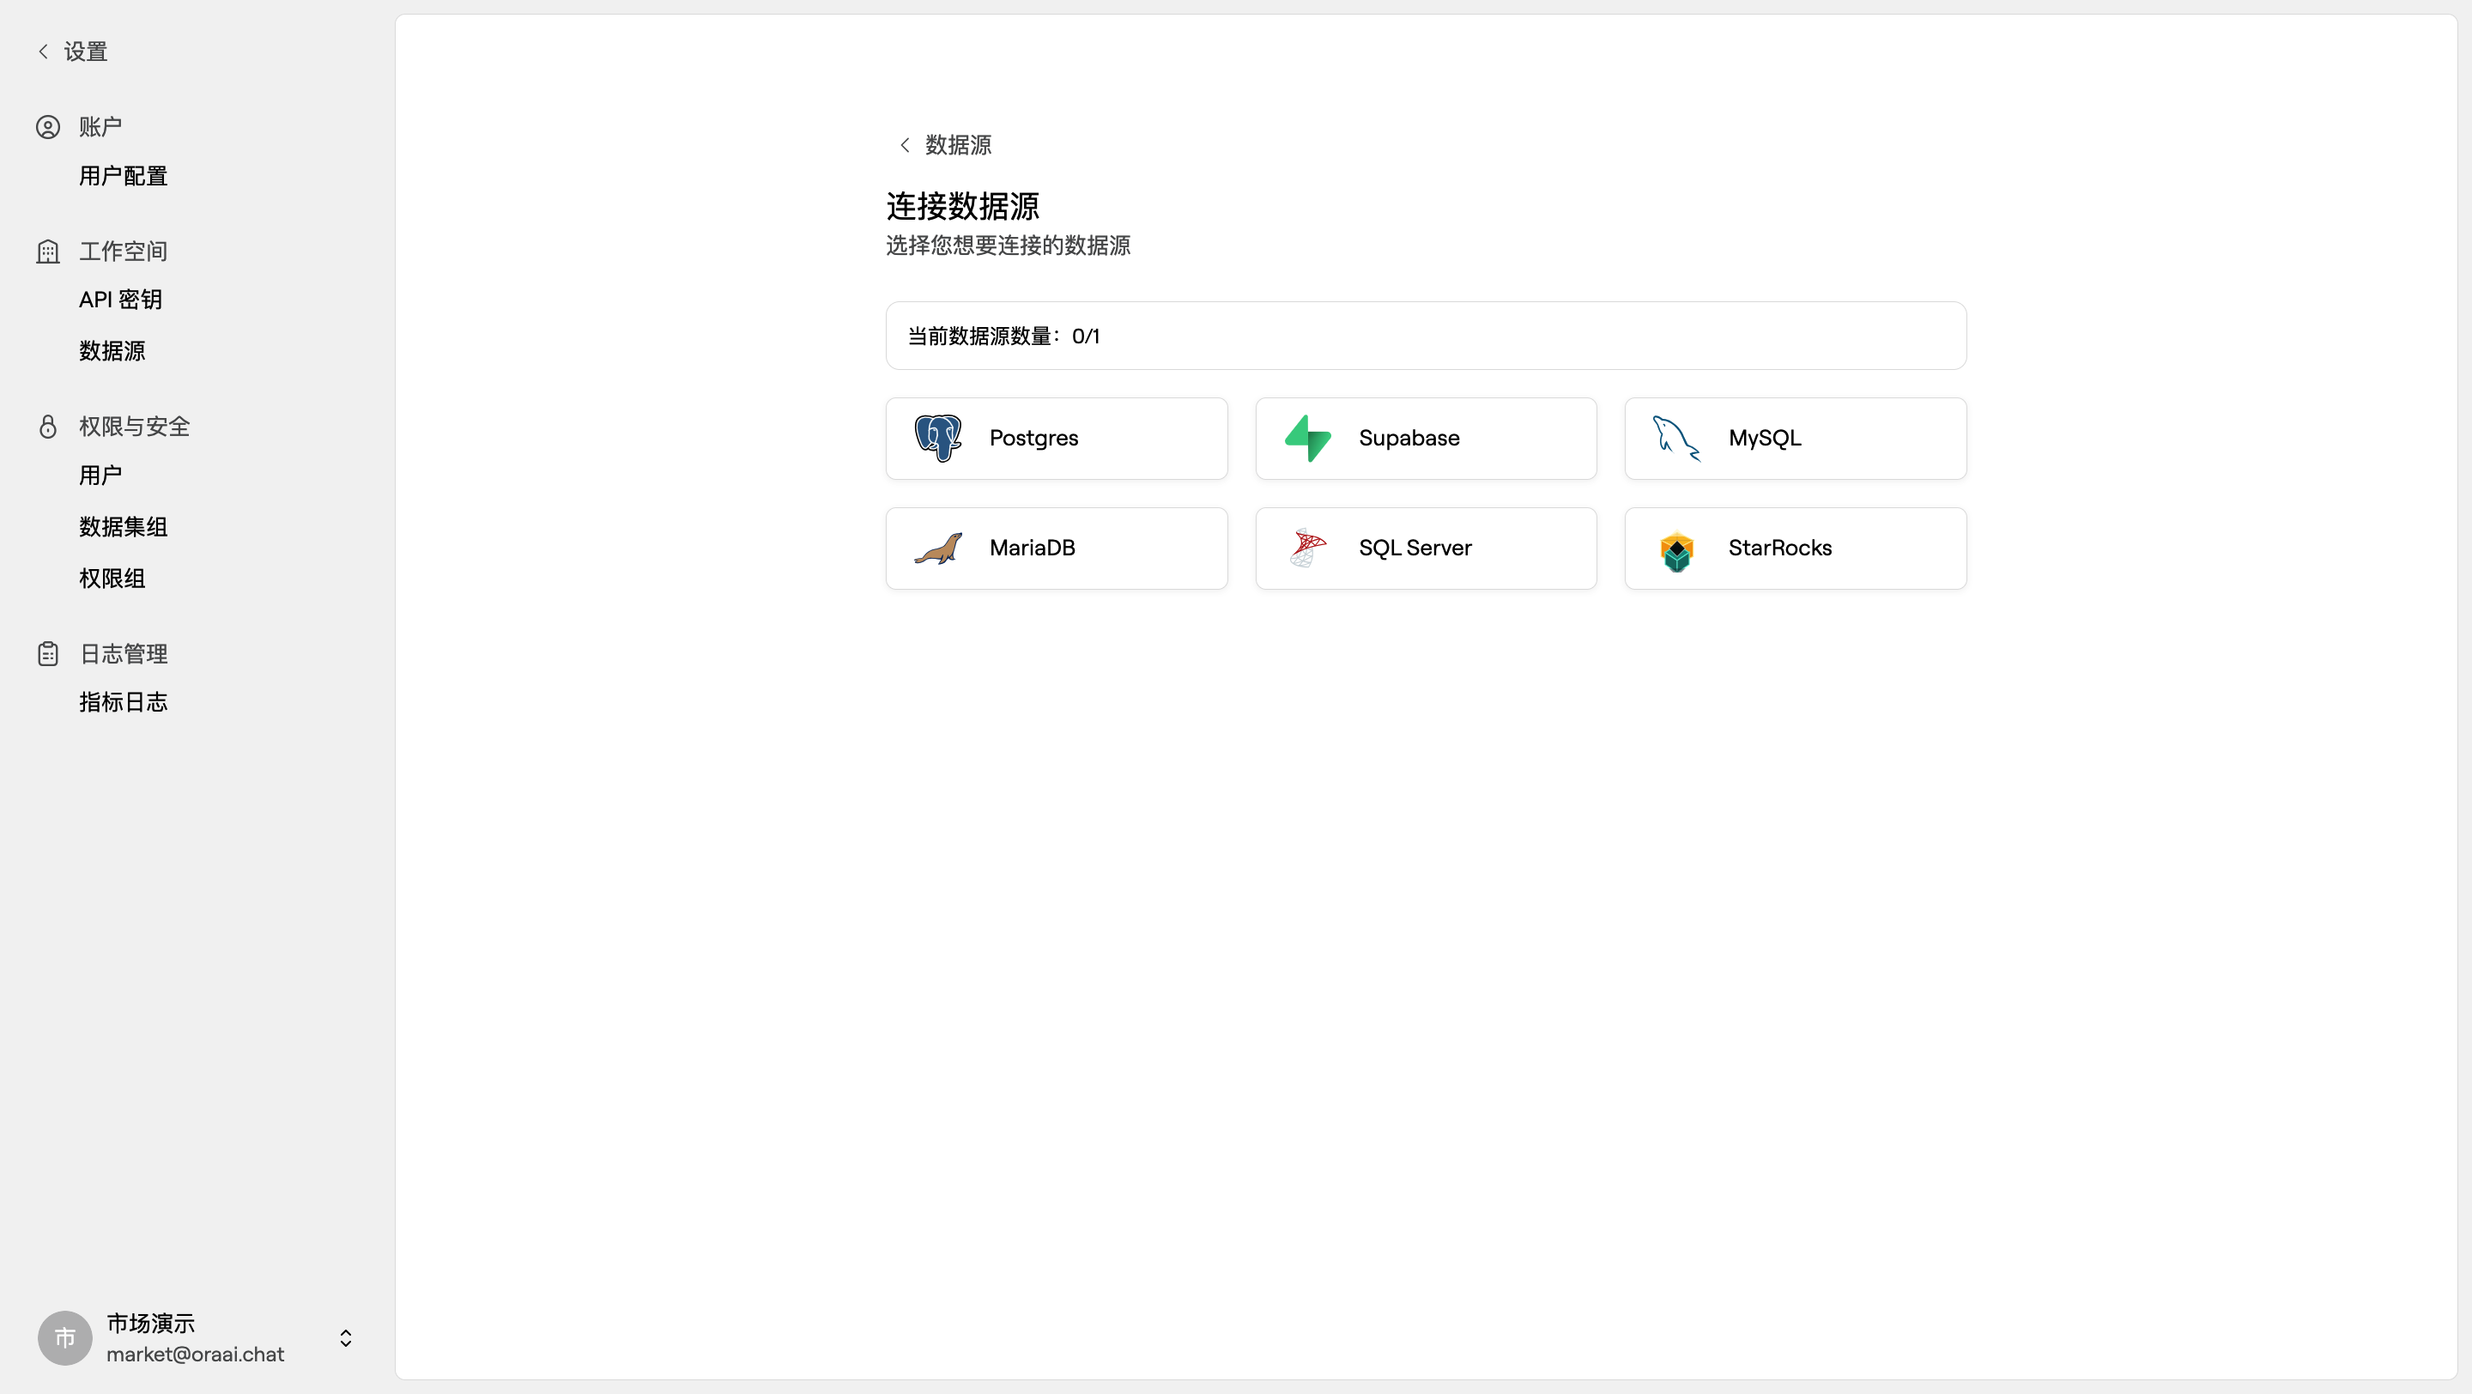The height and width of the screenshot is (1394, 2472).
Task: Click the 工作空间 building icon
Action: click(48, 251)
